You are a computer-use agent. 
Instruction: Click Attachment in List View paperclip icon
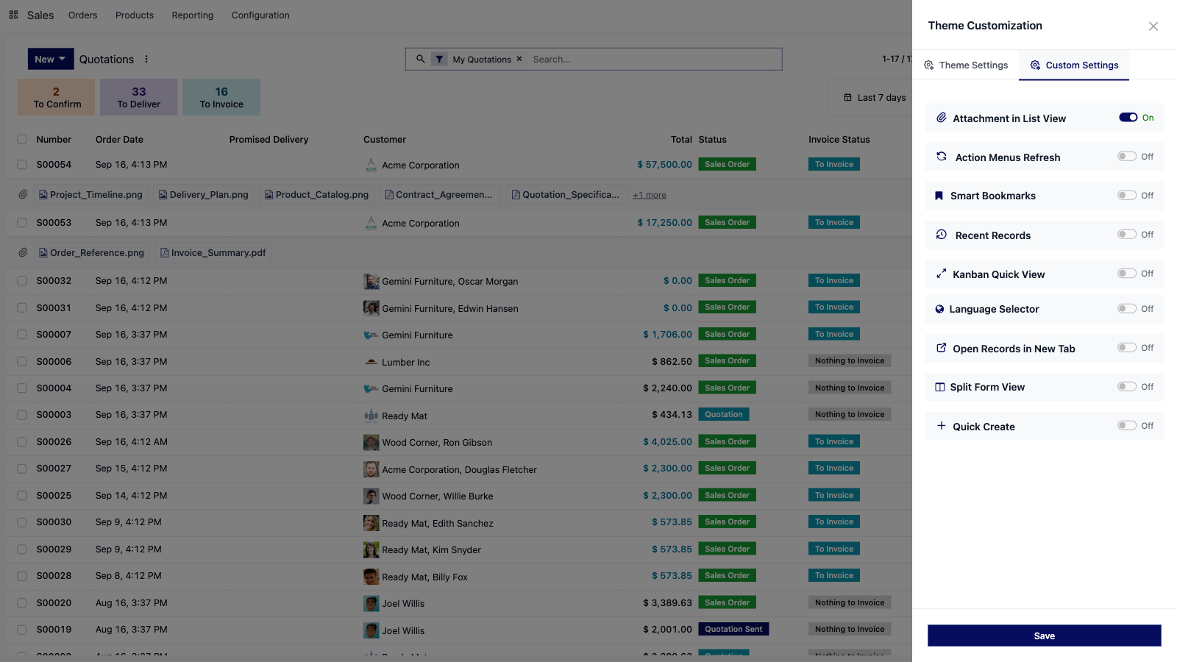[941, 118]
